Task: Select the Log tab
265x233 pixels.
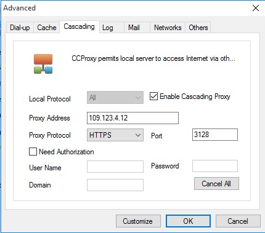Action: pos(108,28)
